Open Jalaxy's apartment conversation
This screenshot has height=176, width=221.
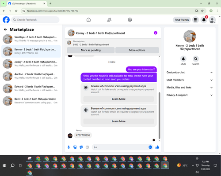pyautogui.click(x=31, y=64)
